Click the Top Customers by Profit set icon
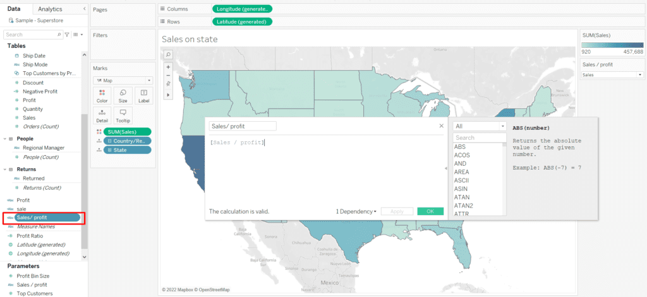Screen dimensions: 647x297 [x=17, y=73]
